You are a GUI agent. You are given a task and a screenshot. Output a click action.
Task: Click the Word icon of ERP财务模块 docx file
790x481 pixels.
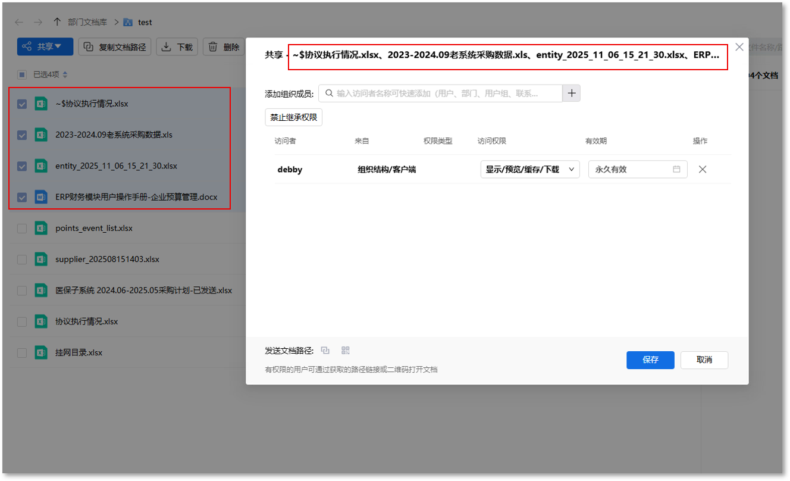click(x=41, y=197)
